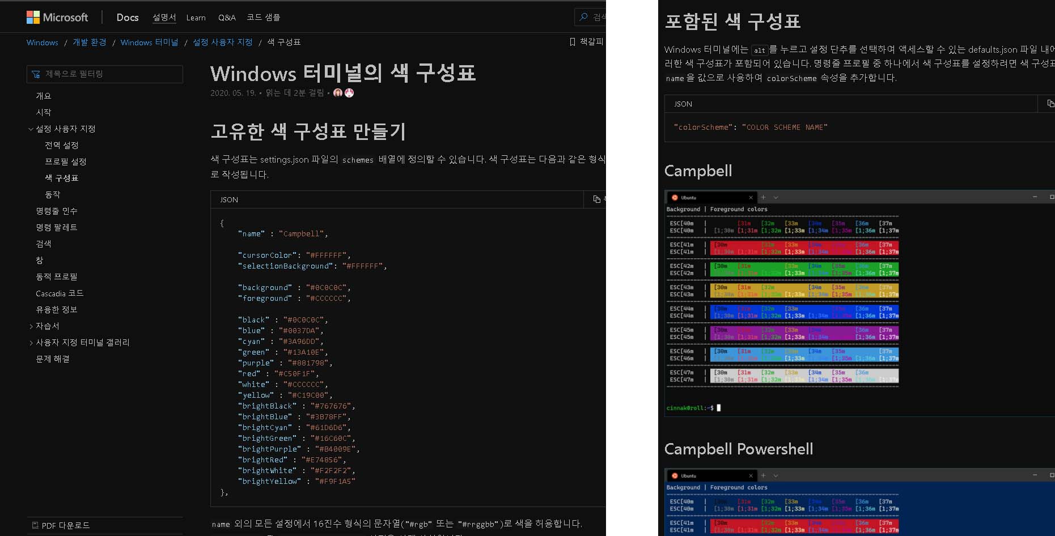Open the Cascadia 코드 page
The height and width of the screenshot is (536, 1055).
click(60, 293)
